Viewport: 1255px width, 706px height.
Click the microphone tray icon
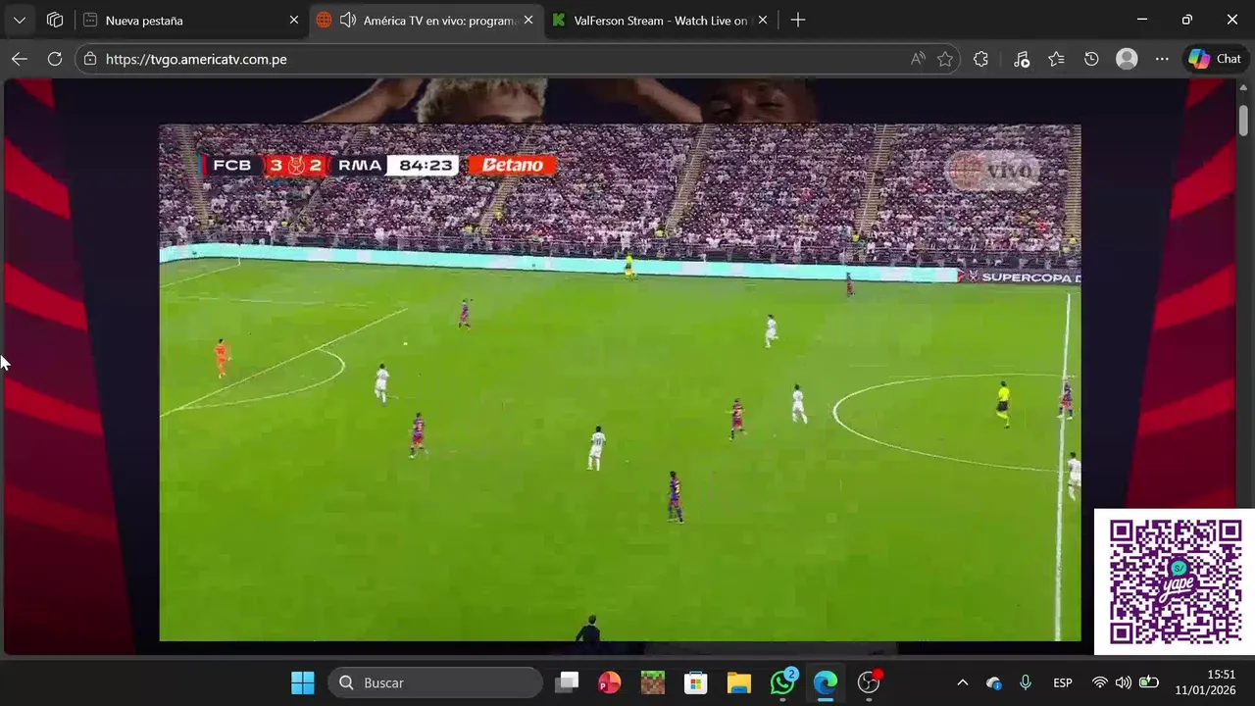1026,682
